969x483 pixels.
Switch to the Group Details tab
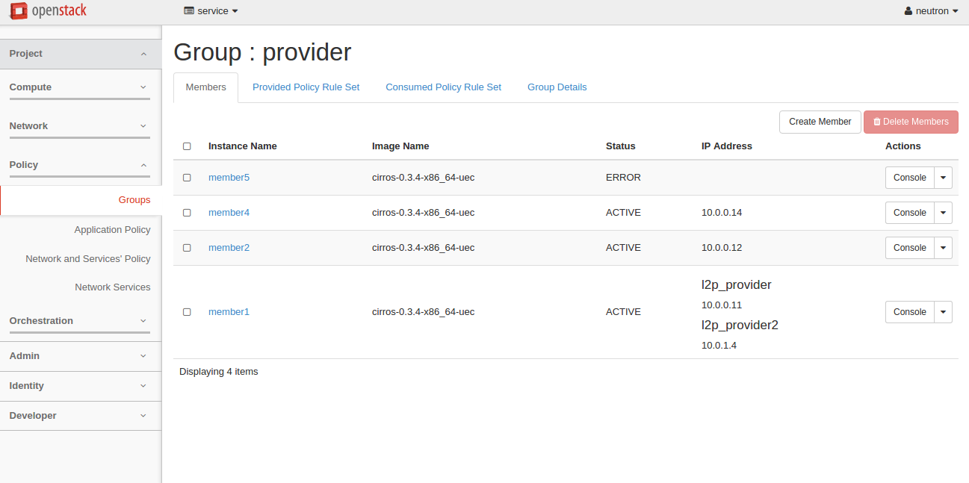point(557,87)
